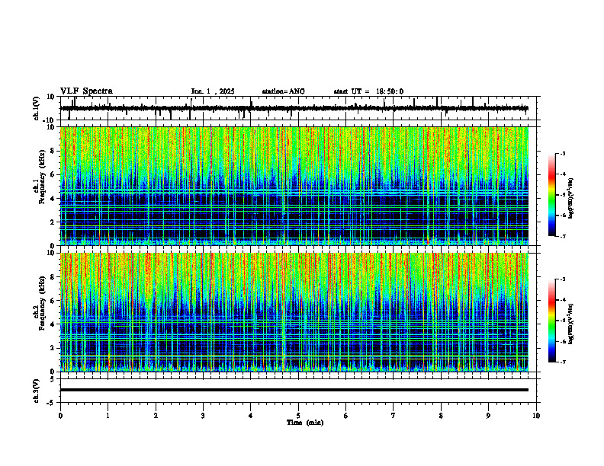The width and height of the screenshot is (604, 466).
Task: Click the "4" kHz tick on ch.2 frequency axis
Action: click(x=53, y=324)
